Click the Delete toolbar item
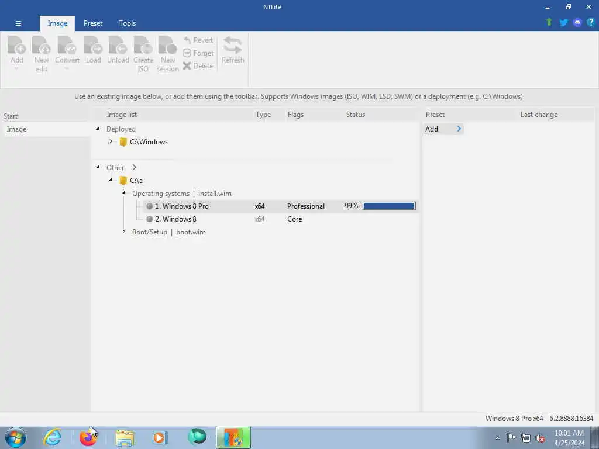599x449 pixels. (x=198, y=65)
